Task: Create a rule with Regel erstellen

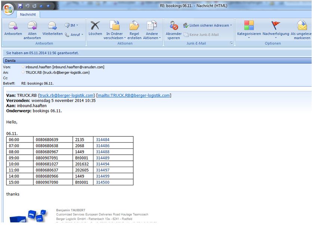Action: pos(134,30)
